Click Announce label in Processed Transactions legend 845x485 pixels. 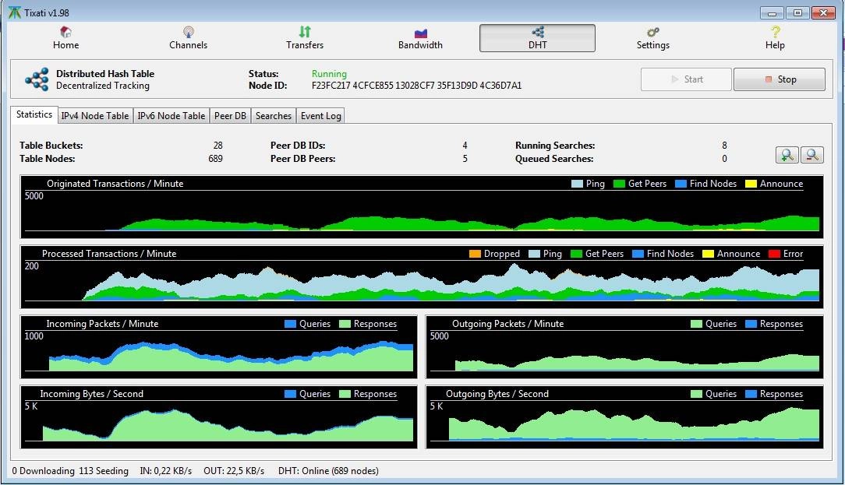click(738, 254)
